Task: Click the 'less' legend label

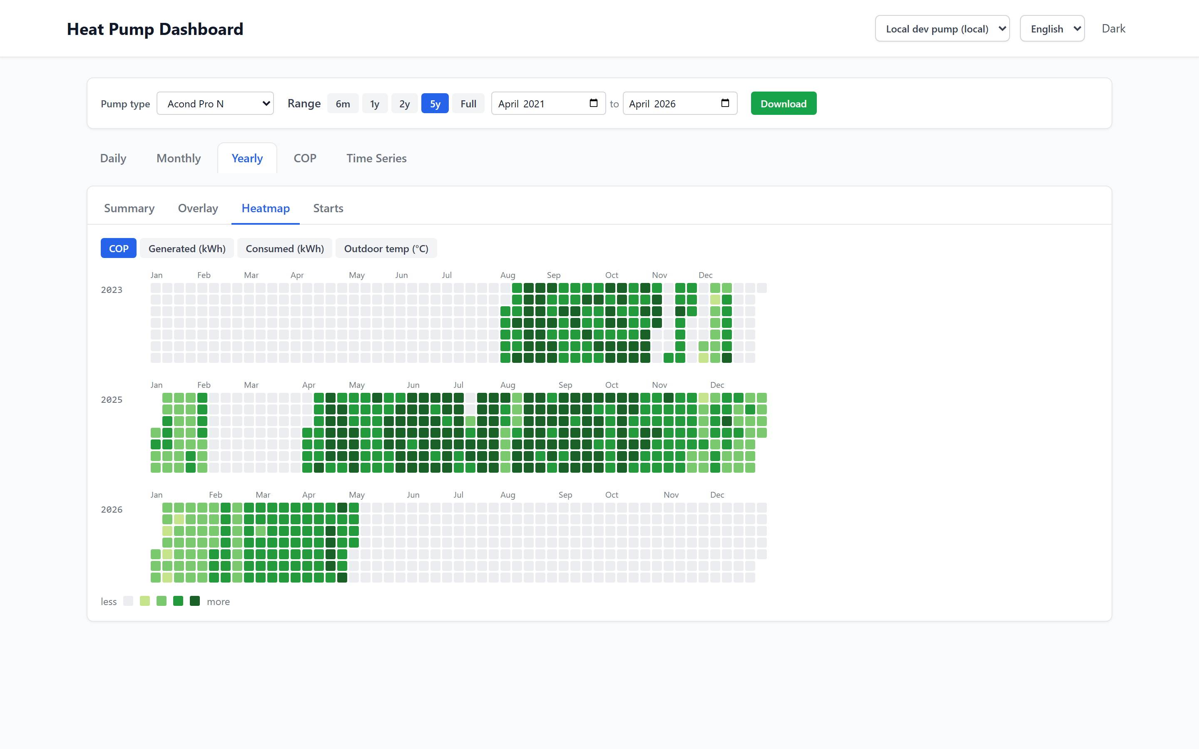Action: tap(109, 601)
